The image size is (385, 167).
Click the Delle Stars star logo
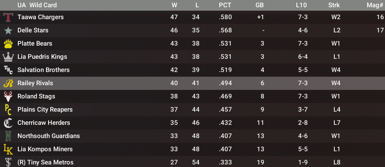click(x=8, y=30)
